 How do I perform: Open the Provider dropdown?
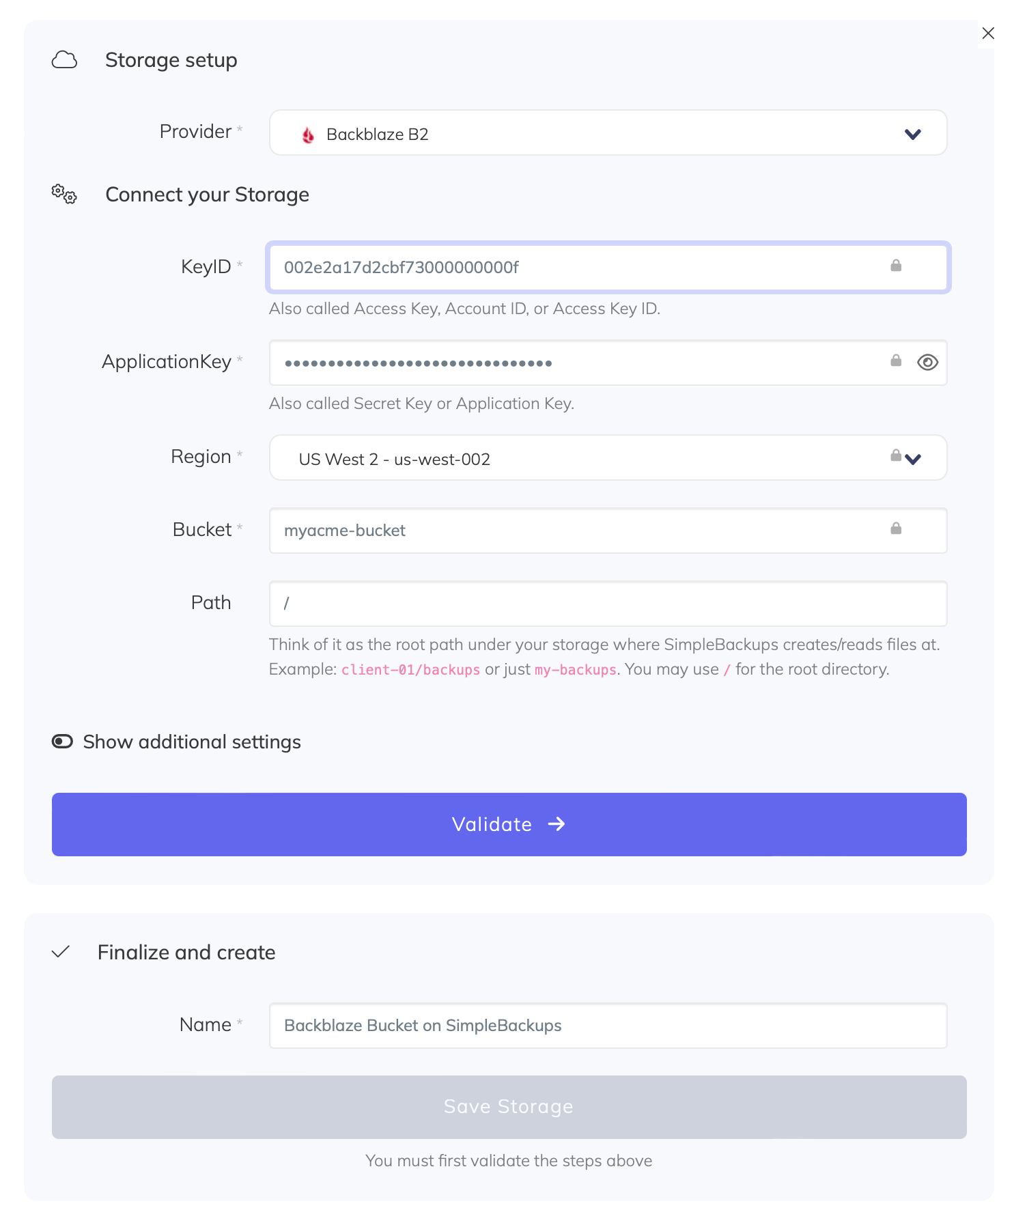[x=913, y=134]
